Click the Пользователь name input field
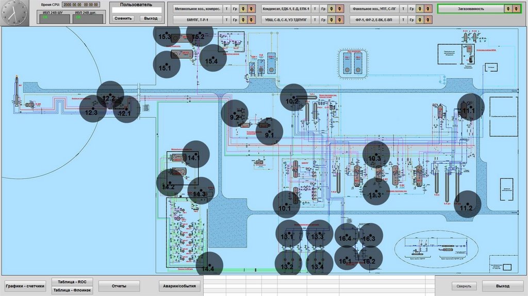528x296 pixels. click(x=137, y=10)
